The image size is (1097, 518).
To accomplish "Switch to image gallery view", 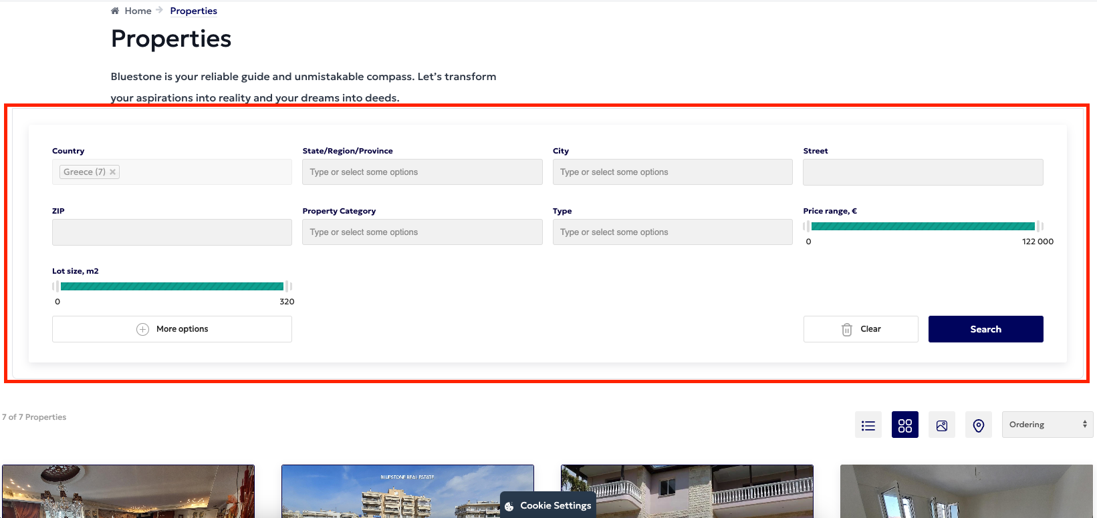I will pyautogui.click(x=941, y=425).
